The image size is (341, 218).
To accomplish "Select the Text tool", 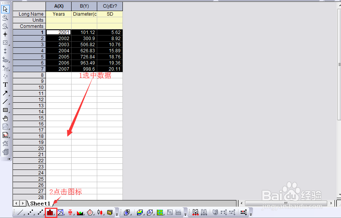I will point(5,85).
